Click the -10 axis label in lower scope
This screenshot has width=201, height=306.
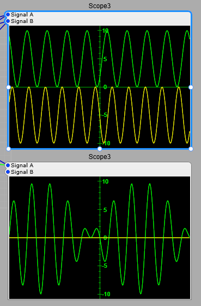pos(106,294)
